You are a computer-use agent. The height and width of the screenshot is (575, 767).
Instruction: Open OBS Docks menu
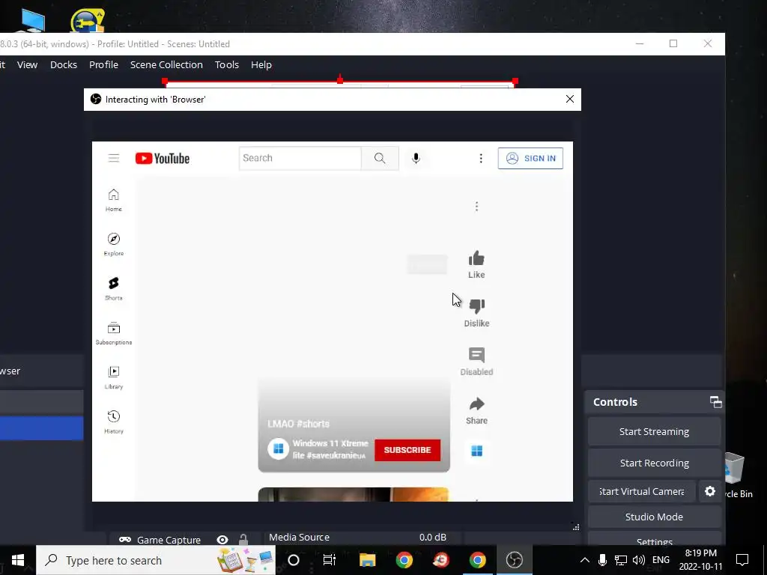tap(64, 64)
